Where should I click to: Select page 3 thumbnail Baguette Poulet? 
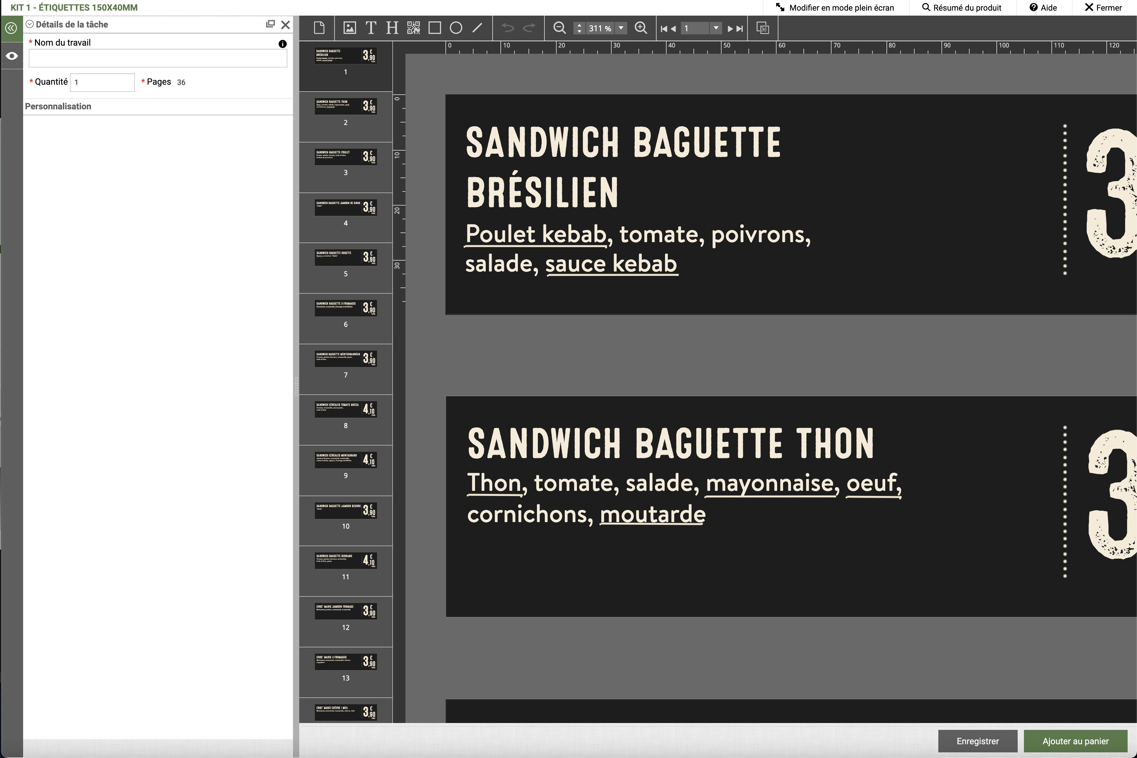345,157
